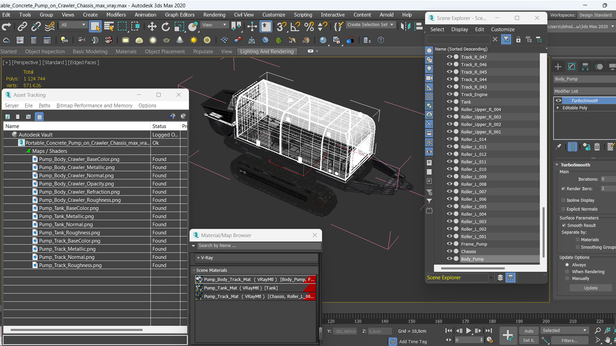Open the All selection filter dropdown
616x346 pixels.
click(x=73, y=25)
